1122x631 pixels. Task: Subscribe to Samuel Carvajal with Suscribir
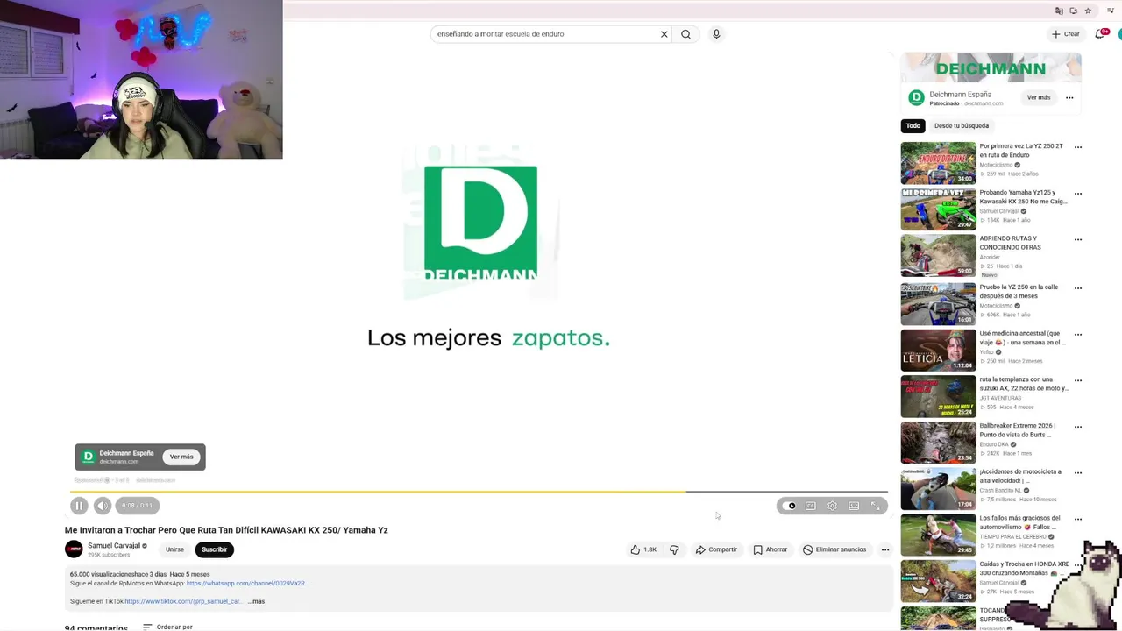pyautogui.click(x=214, y=549)
